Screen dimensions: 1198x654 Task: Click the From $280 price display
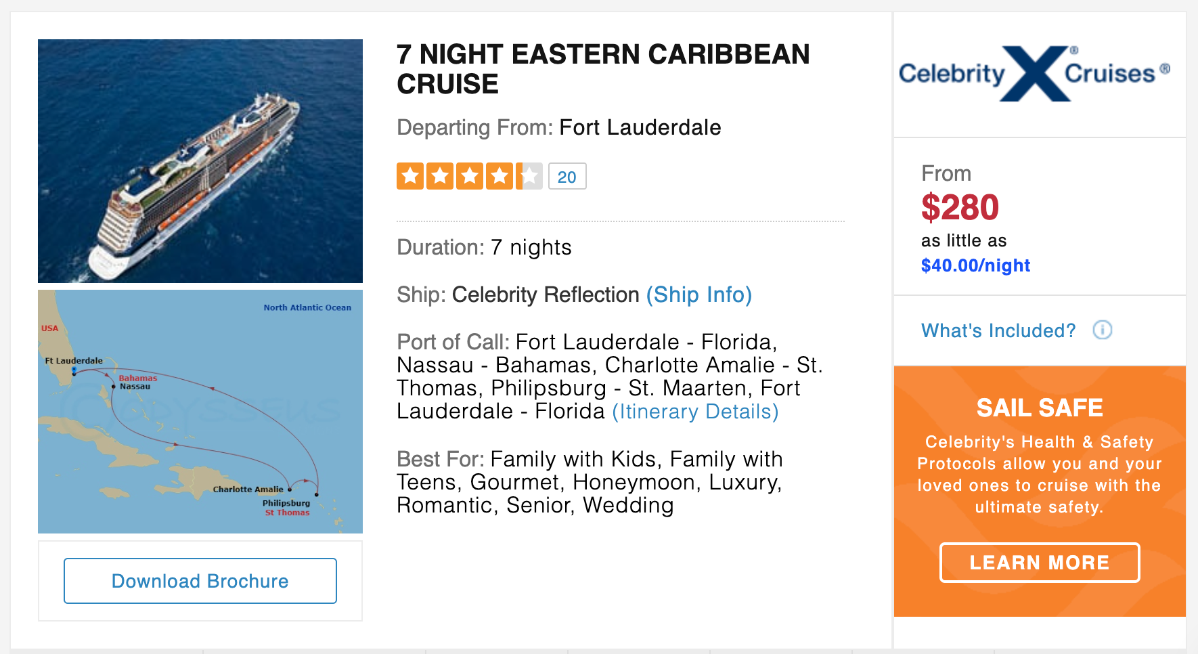[x=960, y=208]
